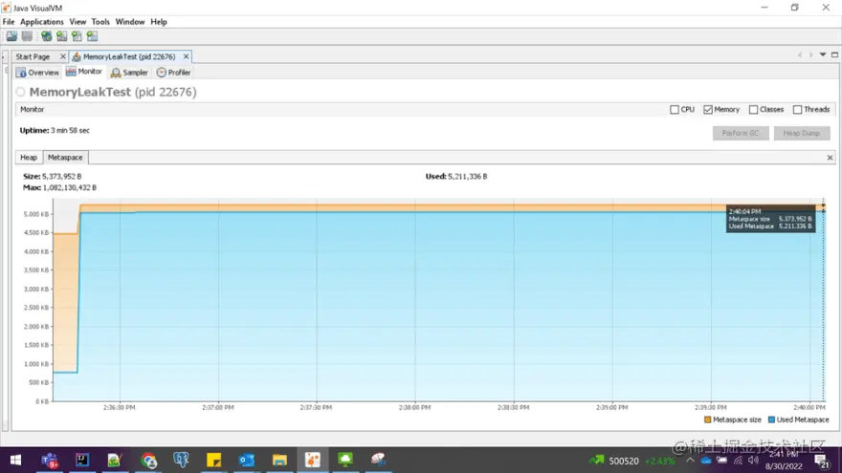Click the Load Snapshot toolbar icon
Screen dimensions: 842x473
pyautogui.click(x=11, y=36)
